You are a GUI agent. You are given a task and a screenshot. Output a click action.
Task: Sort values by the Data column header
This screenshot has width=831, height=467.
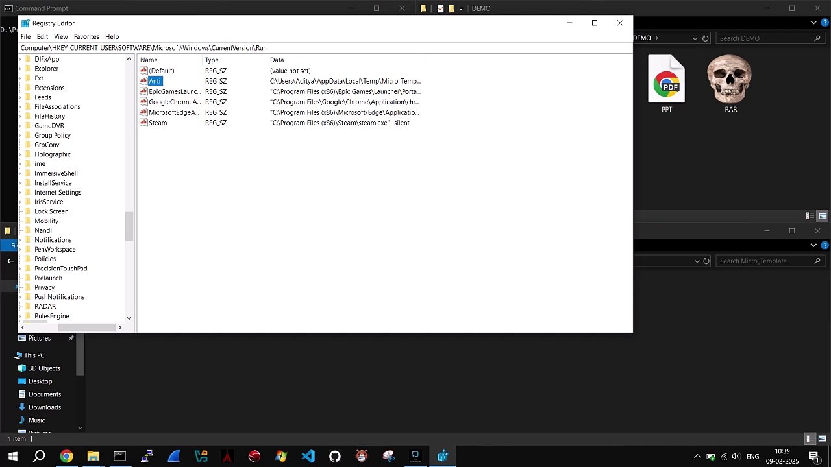coord(345,60)
